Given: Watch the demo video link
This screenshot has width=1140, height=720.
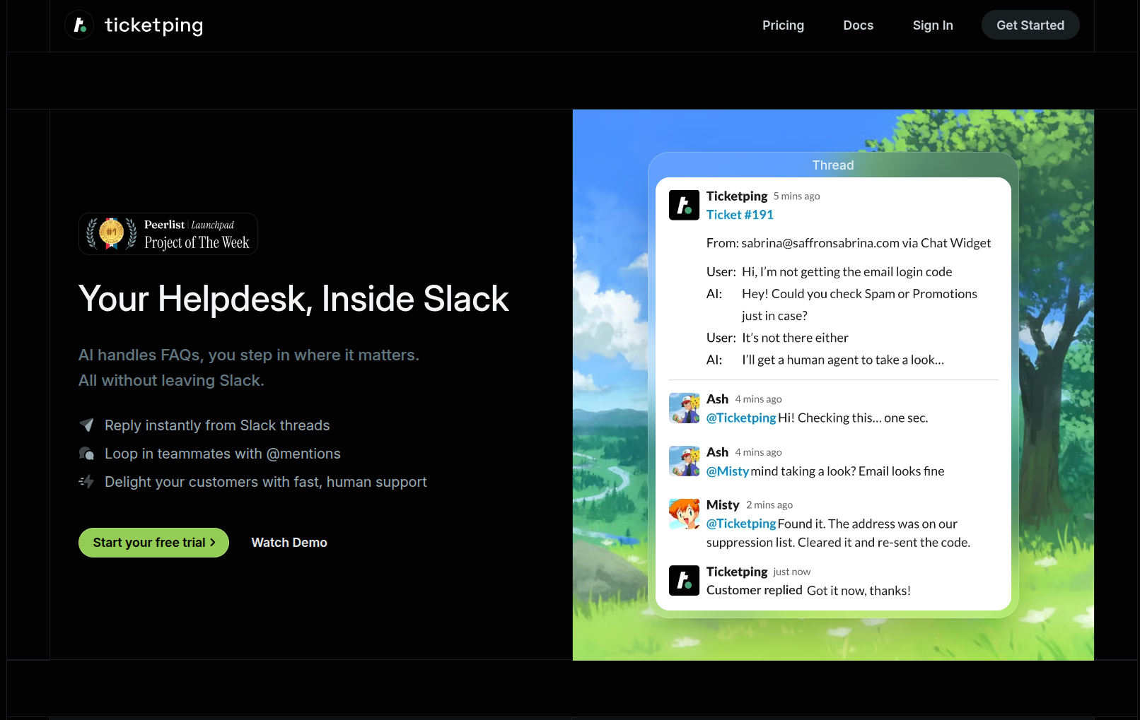Looking at the screenshot, I should (289, 543).
